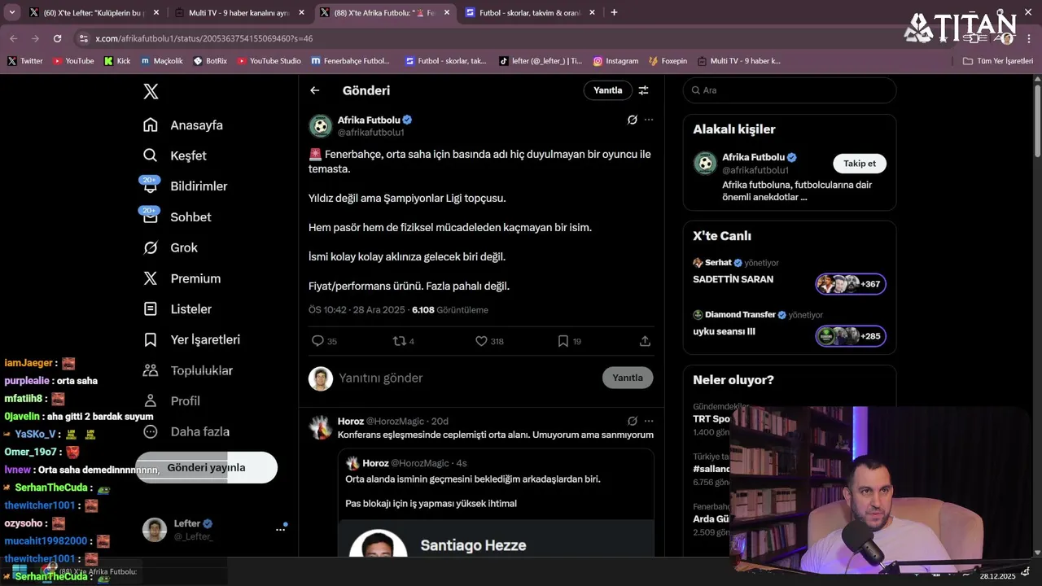Screen dimensions: 1042x586
Task: Open more options on Horoz reply
Action: click(649, 421)
